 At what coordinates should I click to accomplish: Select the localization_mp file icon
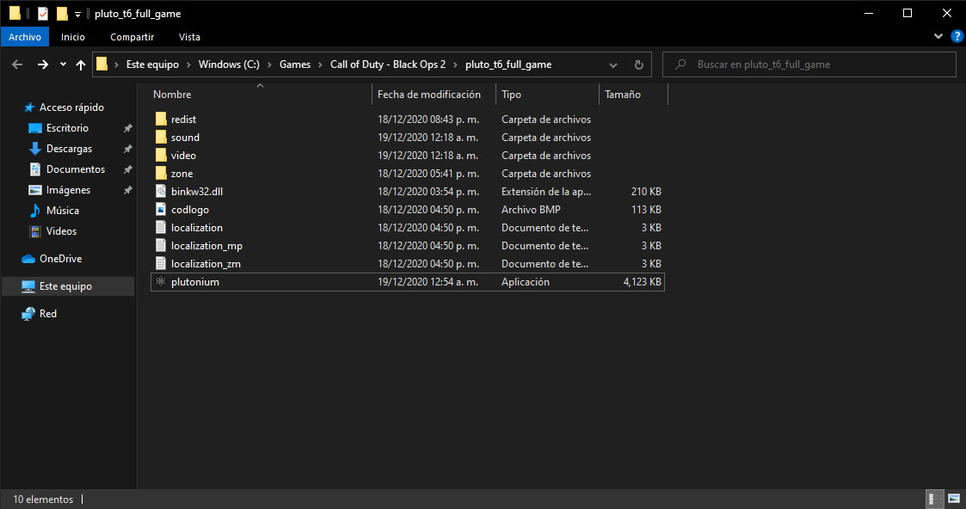coord(161,246)
